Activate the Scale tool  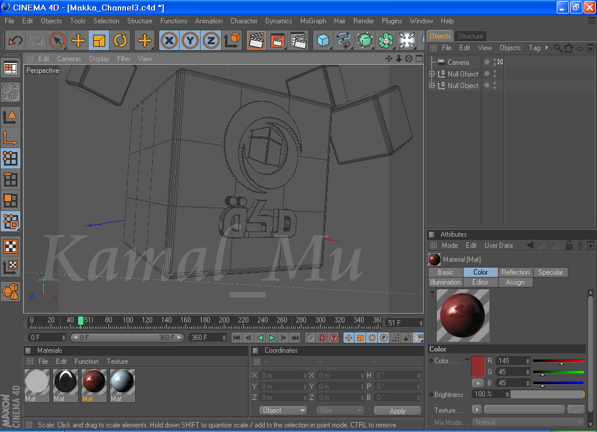tap(99, 40)
